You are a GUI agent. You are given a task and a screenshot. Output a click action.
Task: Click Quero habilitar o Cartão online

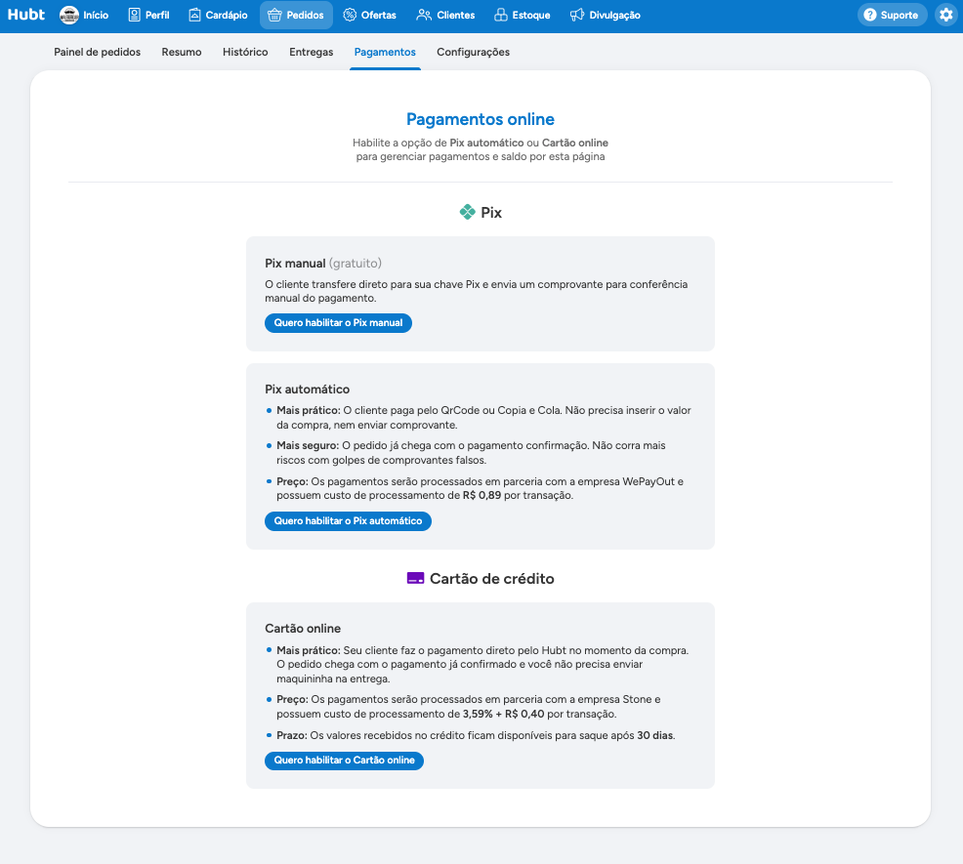pyautogui.click(x=345, y=761)
